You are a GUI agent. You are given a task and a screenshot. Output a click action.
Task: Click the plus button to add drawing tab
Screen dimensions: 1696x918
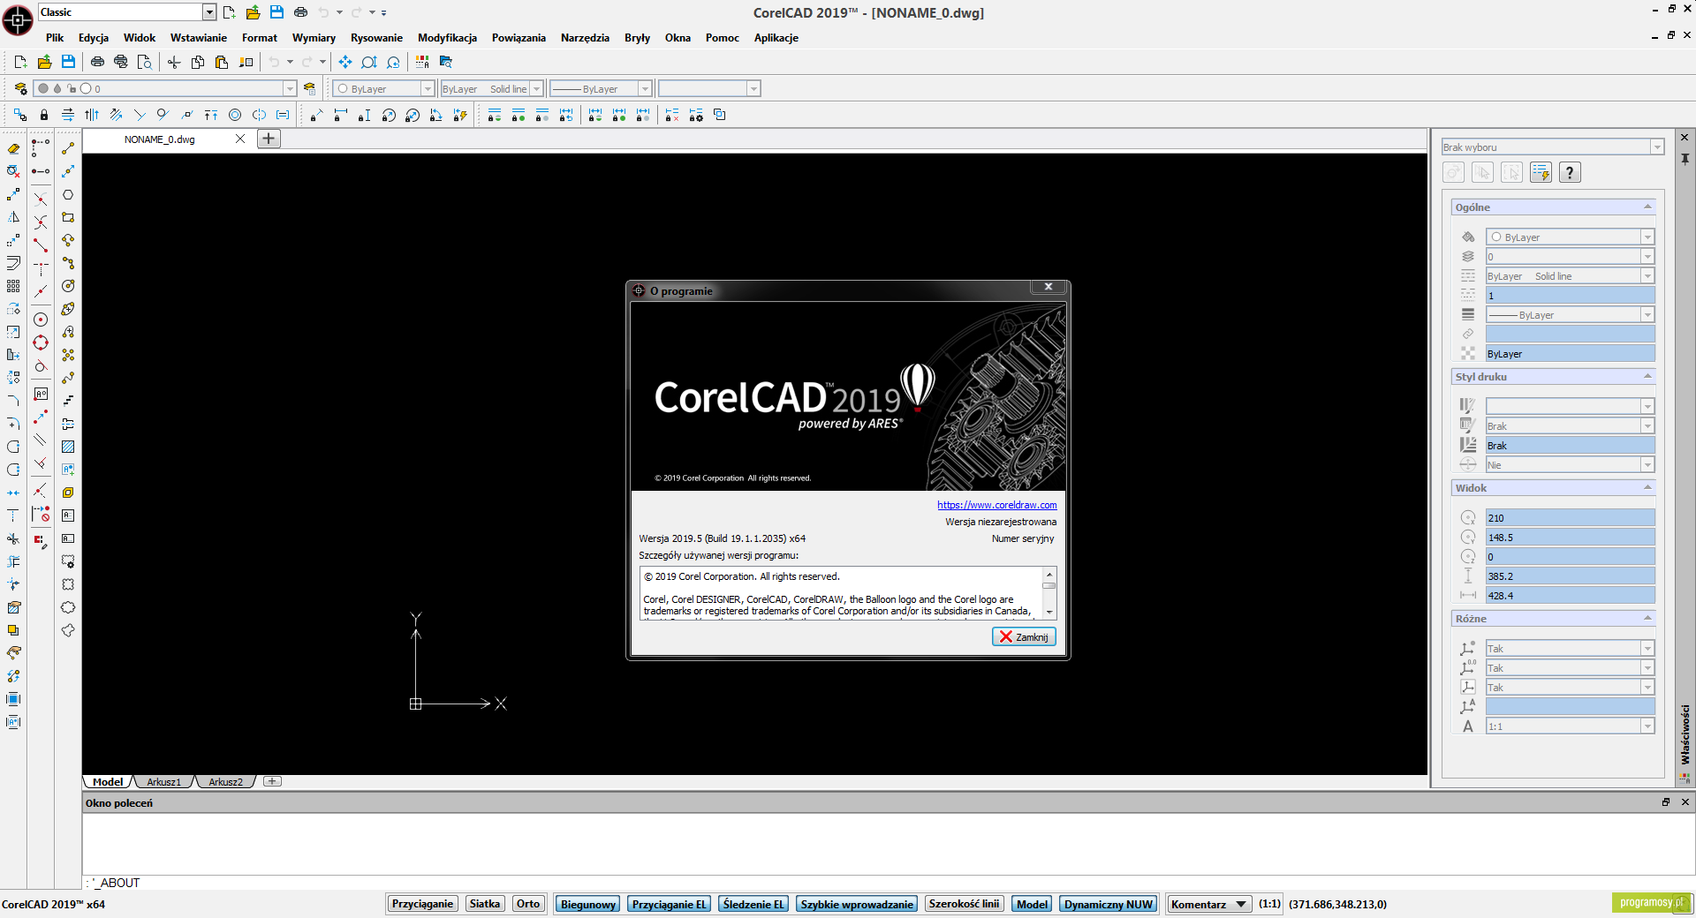(x=269, y=139)
